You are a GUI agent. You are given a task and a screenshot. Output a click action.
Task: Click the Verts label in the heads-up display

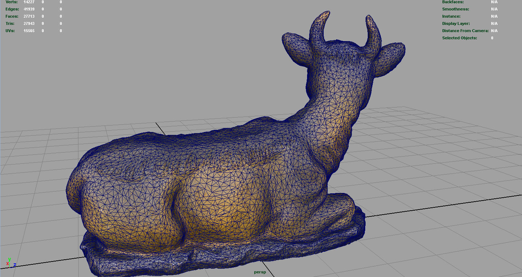(11, 2)
